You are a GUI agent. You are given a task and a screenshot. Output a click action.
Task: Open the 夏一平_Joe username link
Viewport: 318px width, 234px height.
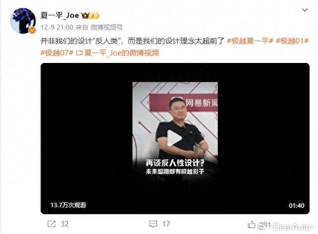[60, 15]
